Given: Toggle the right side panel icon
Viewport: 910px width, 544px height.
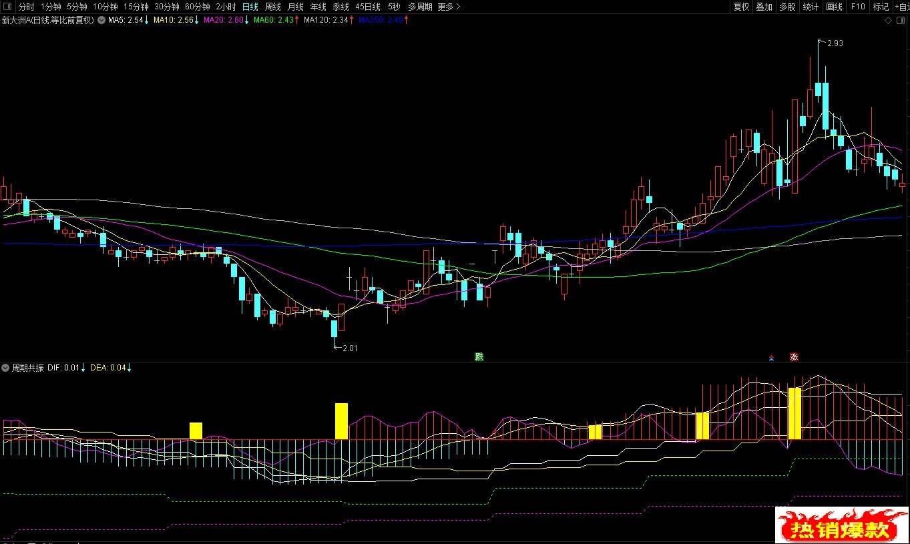Looking at the screenshot, I should coord(901,21).
